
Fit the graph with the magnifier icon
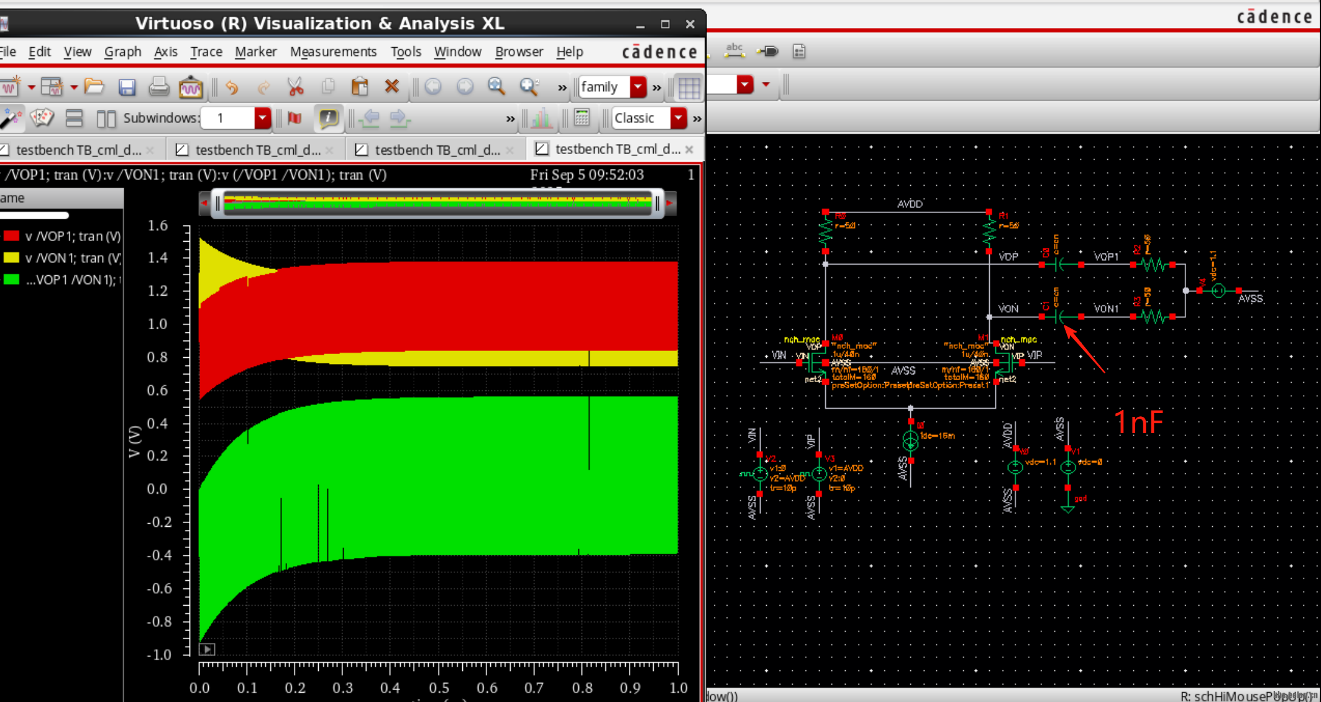click(496, 86)
